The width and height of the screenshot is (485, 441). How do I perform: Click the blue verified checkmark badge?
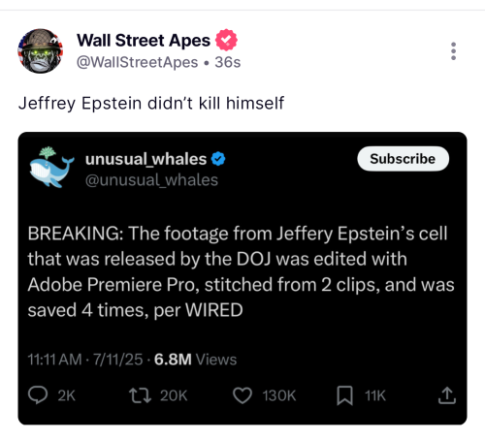pos(218,159)
